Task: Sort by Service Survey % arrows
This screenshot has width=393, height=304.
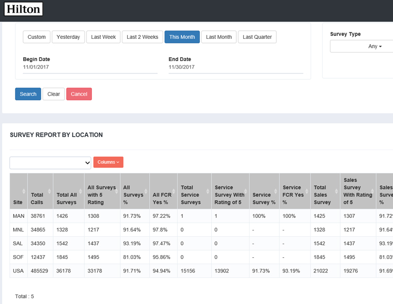Action: [275, 191]
